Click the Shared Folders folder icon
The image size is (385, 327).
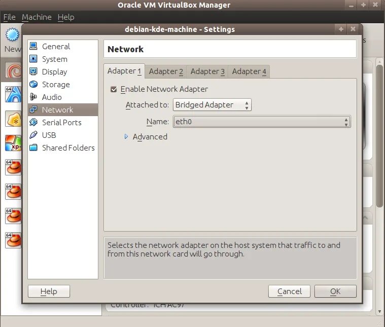coord(33,148)
